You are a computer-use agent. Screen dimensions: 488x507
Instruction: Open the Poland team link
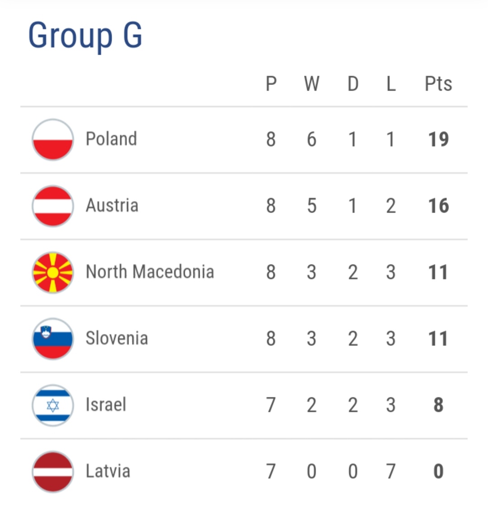click(111, 139)
